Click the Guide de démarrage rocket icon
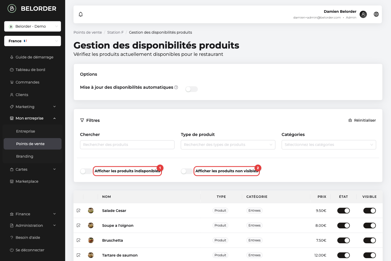This screenshot has height=261, width=391. pos(12,57)
